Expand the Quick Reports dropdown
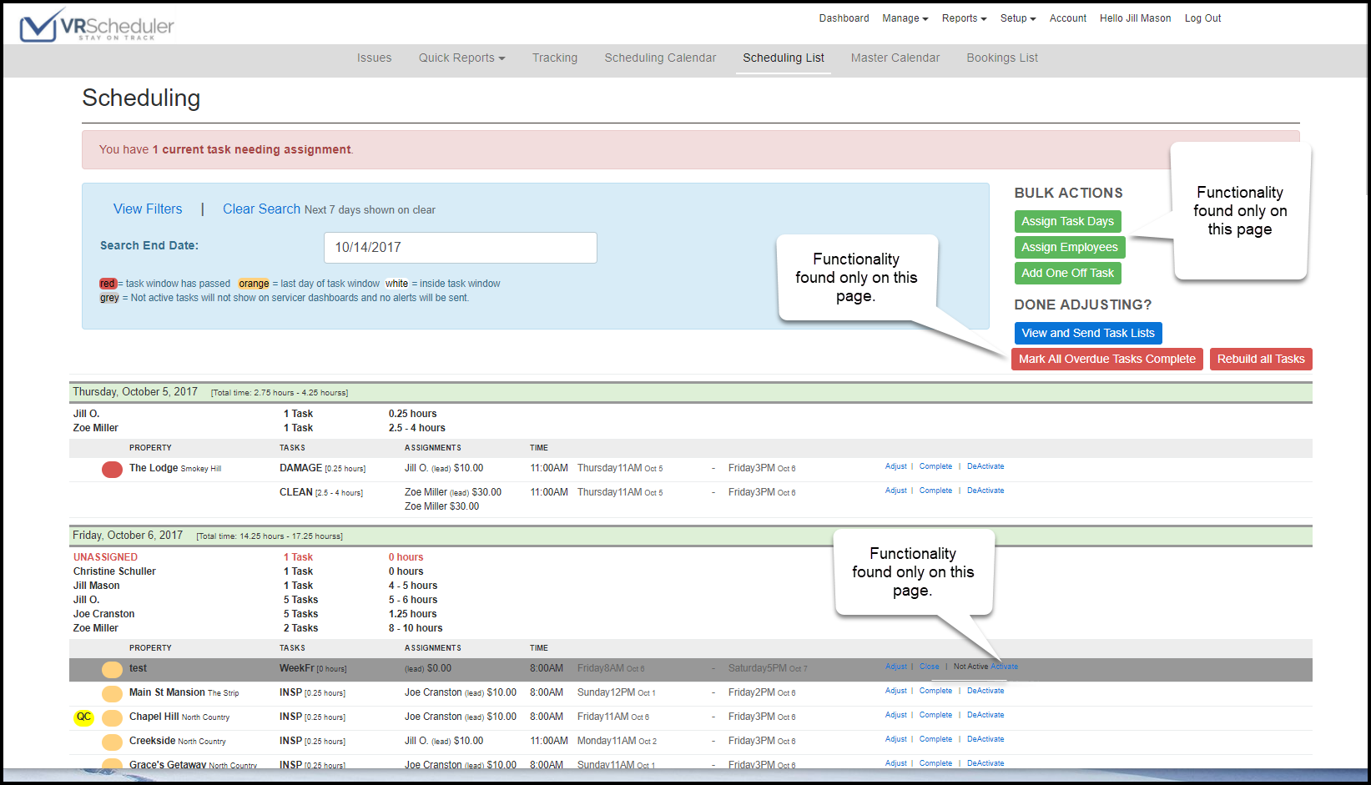1371x785 pixels. [x=461, y=58]
